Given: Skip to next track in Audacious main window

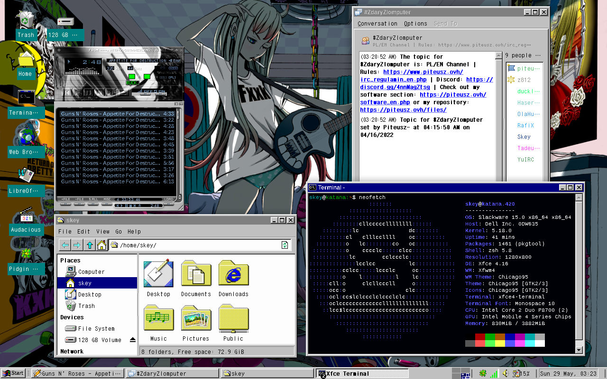Looking at the screenshot, I should 110,92.
